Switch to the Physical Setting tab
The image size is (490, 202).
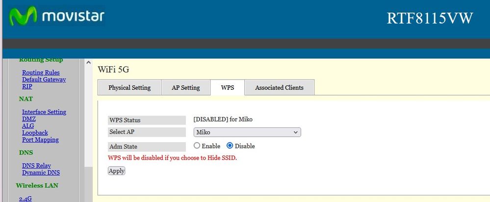tap(129, 88)
